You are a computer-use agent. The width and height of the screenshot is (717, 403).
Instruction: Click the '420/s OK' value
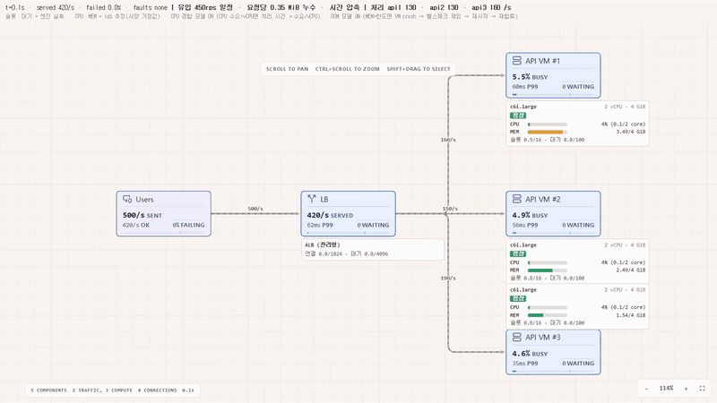136,226
